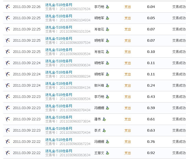
Task: Click add-contact icon for 胡艳军 in 0.05 row
Action: tap(108, 18)
